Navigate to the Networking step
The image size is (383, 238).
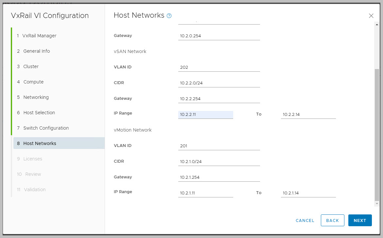coord(36,97)
